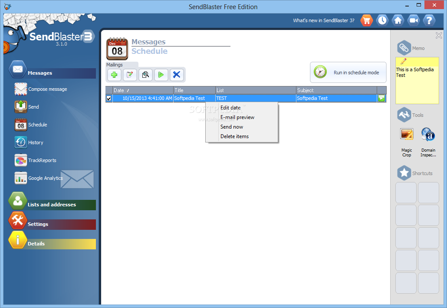Close the right side panel with X
Viewport: 447px width, 308px height.
[x=439, y=35]
